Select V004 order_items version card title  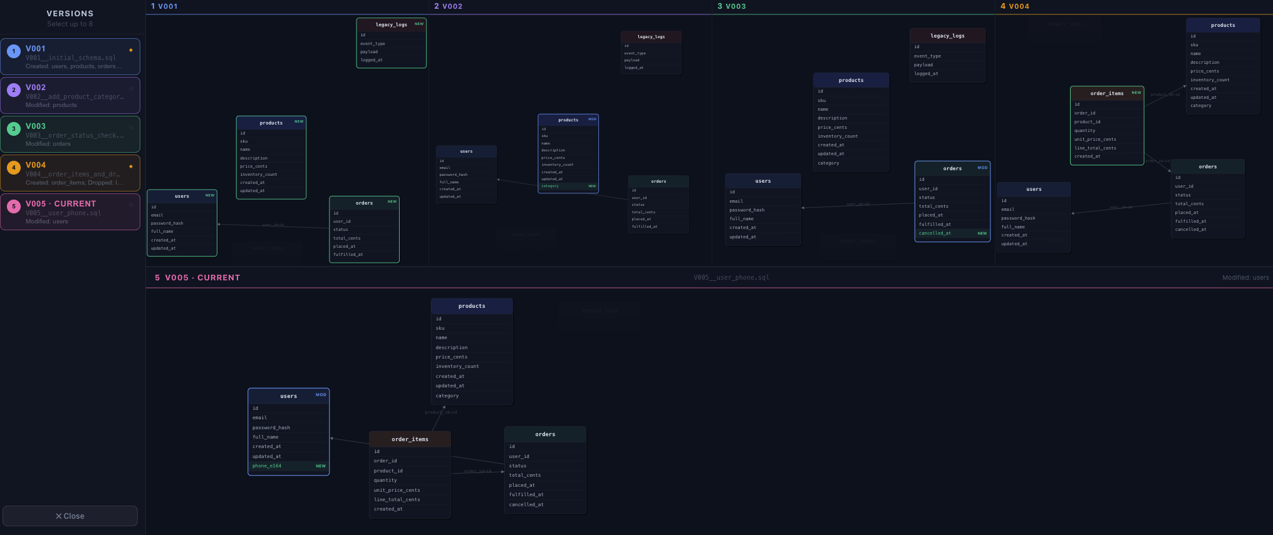[36, 165]
